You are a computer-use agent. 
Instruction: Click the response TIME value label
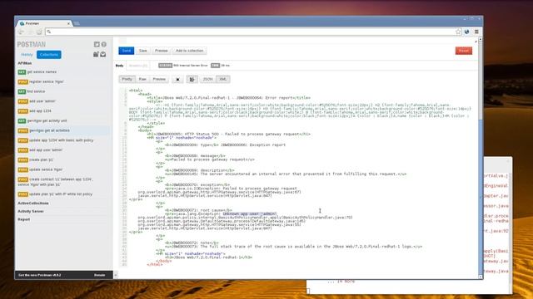coord(215,66)
